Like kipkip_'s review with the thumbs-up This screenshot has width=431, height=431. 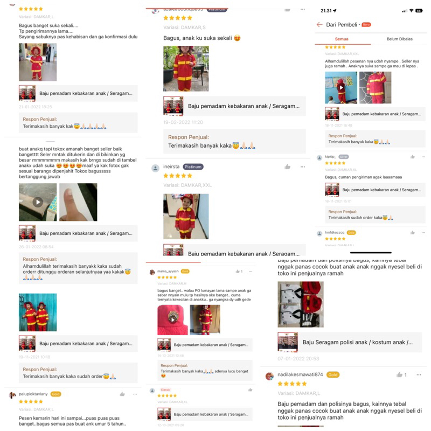(x=412, y=157)
